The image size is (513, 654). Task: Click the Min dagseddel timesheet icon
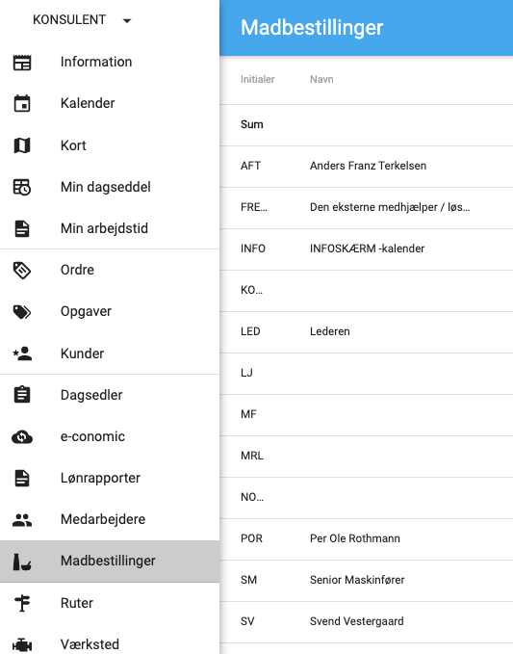click(22, 187)
